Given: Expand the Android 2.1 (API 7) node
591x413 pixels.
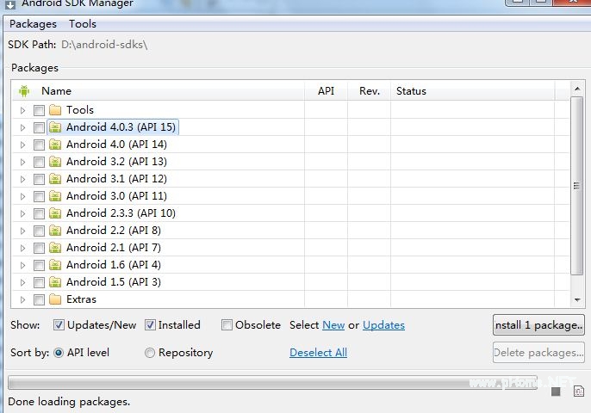Looking at the screenshot, I should pos(22,248).
